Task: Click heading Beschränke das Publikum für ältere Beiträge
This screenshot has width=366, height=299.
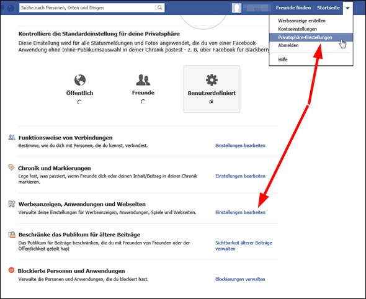Action: tap(79, 234)
